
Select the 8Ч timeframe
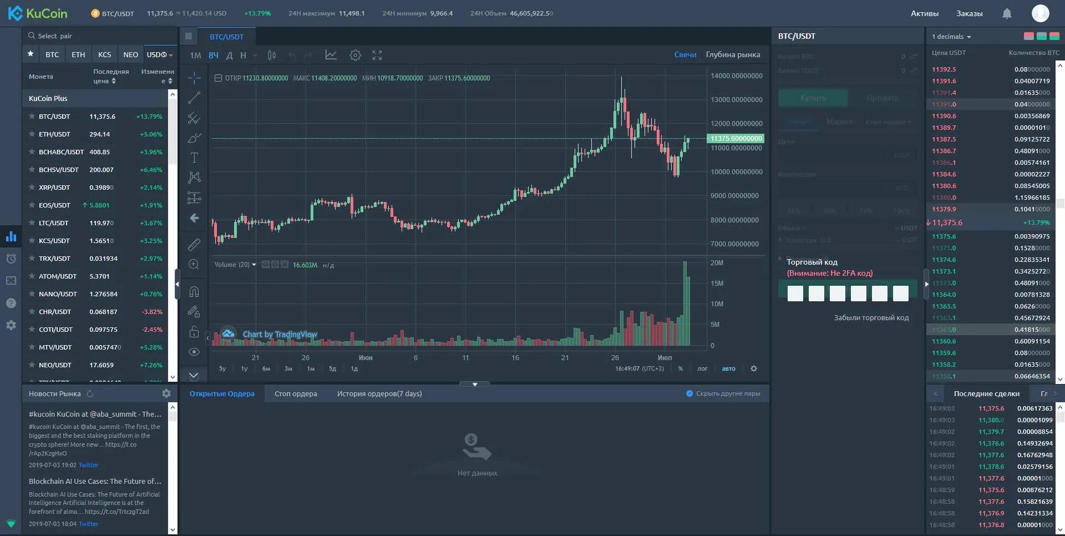tap(214, 55)
